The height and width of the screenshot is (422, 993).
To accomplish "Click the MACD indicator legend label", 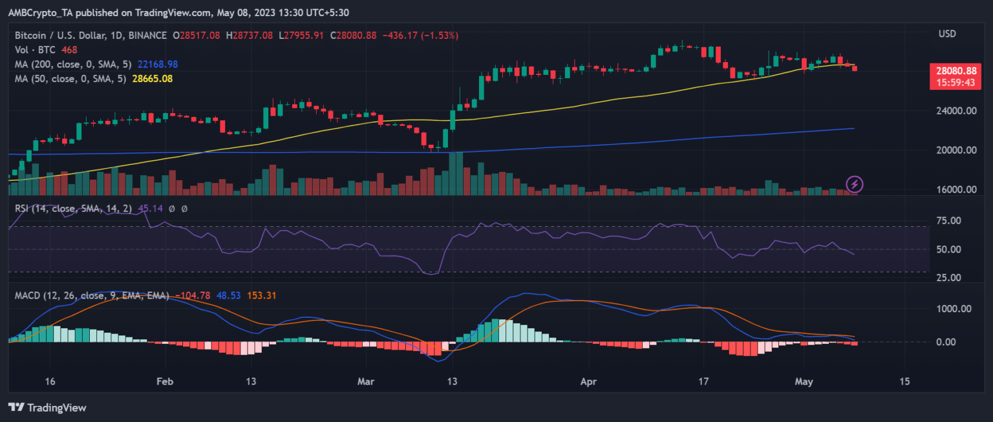I will pos(91,295).
